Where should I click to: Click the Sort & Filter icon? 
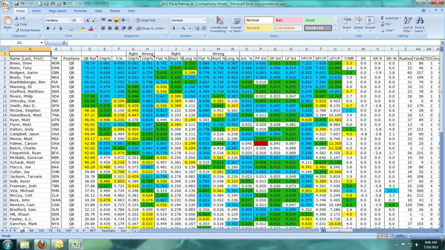coord(408,22)
